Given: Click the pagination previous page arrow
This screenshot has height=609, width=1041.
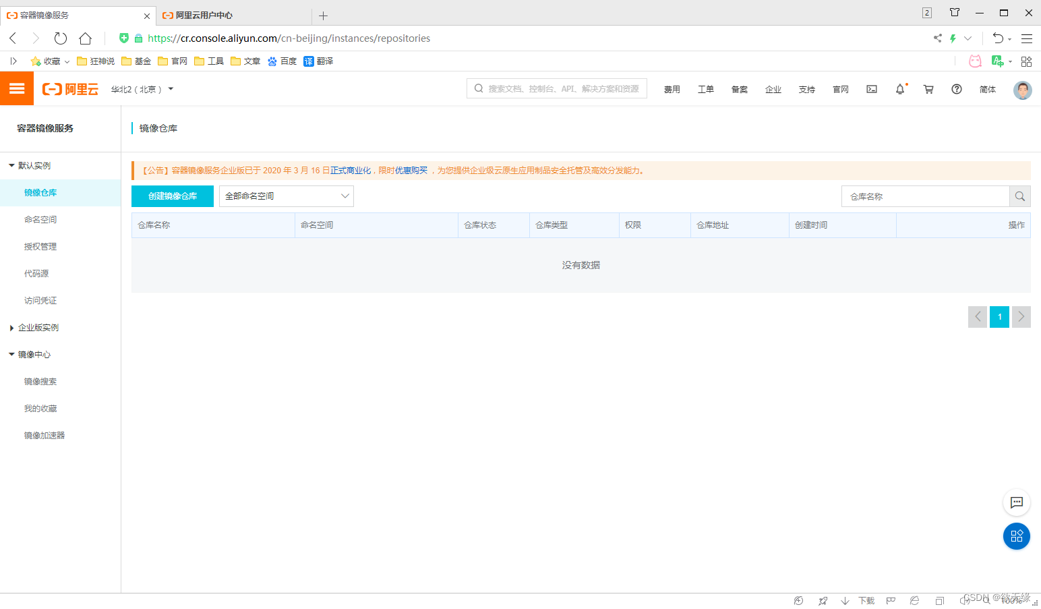Looking at the screenshot, I should pyautogui.click(x=978, y=317).
